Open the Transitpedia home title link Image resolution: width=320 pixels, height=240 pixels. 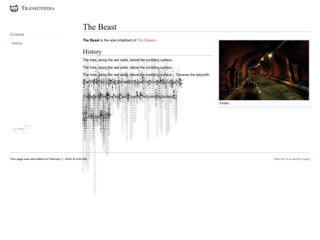pyautogui.click(x=38, y=8)
